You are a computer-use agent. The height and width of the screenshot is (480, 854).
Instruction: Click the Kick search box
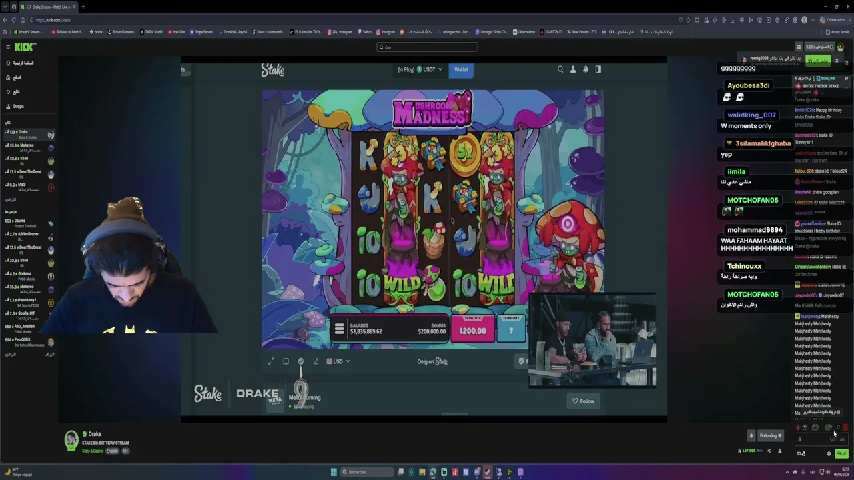427,47
